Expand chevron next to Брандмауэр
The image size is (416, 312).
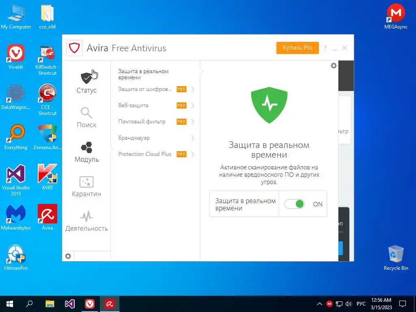(x=193, y=138)
